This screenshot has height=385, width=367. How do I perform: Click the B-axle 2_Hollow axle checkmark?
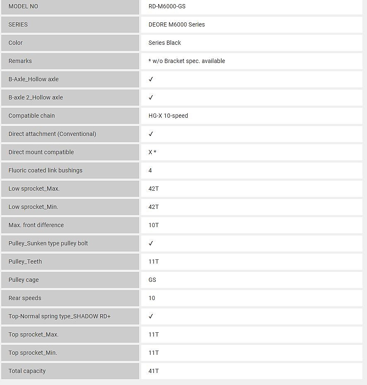[151, 97]
